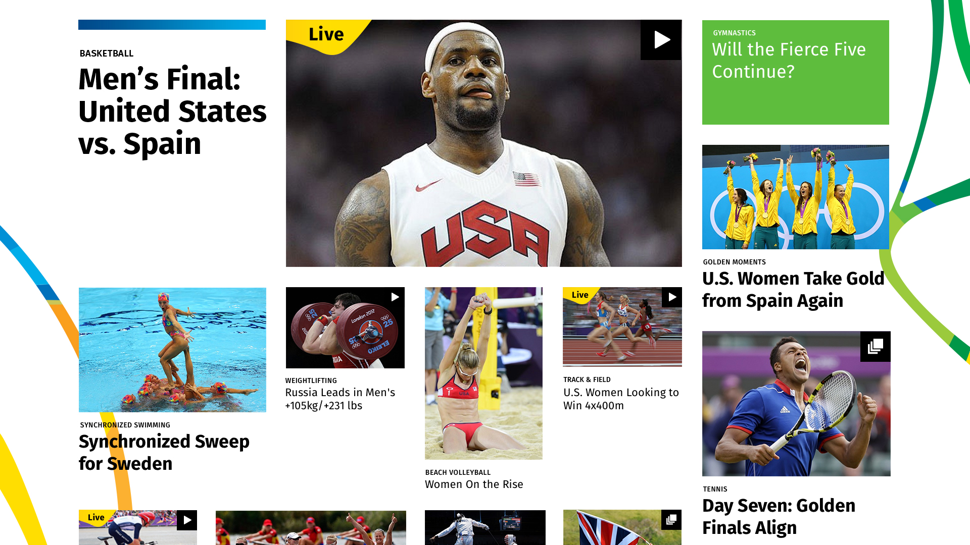Click play icon on live cycling video
Screen dimensions: 970x545
pos(187,520)
